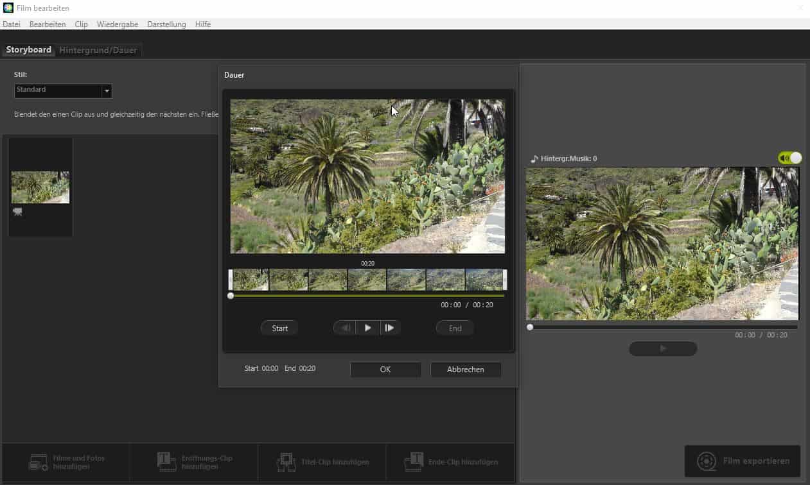Open the Wiedergabe menu
Viewport: 810px width, 485px height.
(x=118, y=24)
